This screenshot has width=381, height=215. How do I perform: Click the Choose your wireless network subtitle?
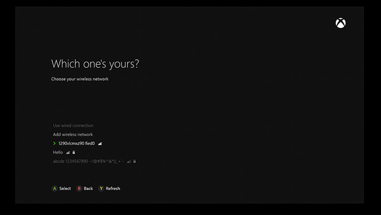tap(80, 79)
